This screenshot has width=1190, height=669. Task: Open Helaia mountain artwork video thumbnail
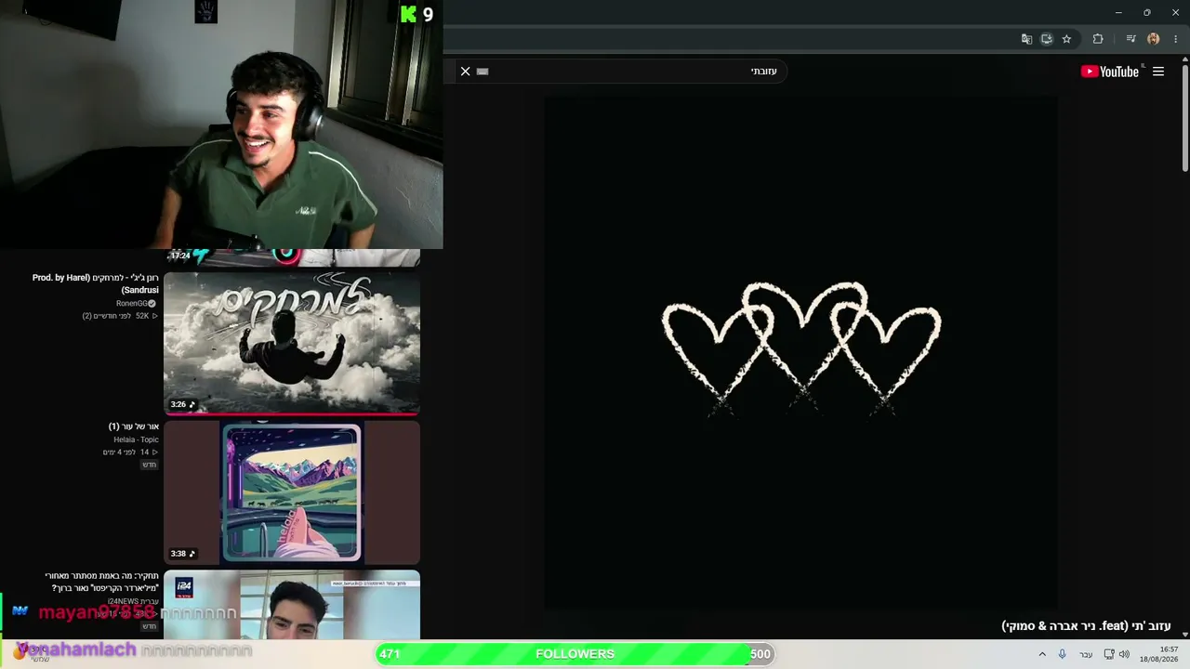pyautogui.click(x=292, y=492)
